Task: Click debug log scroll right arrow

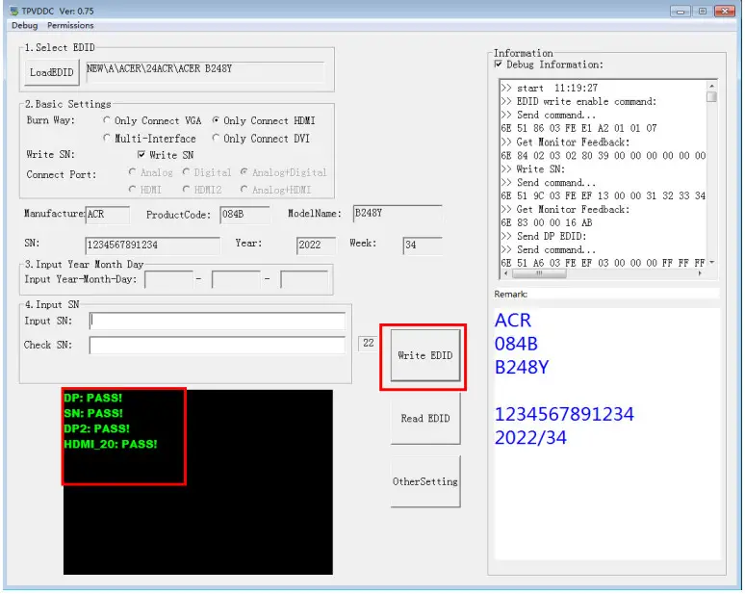Action: point(700,273)
